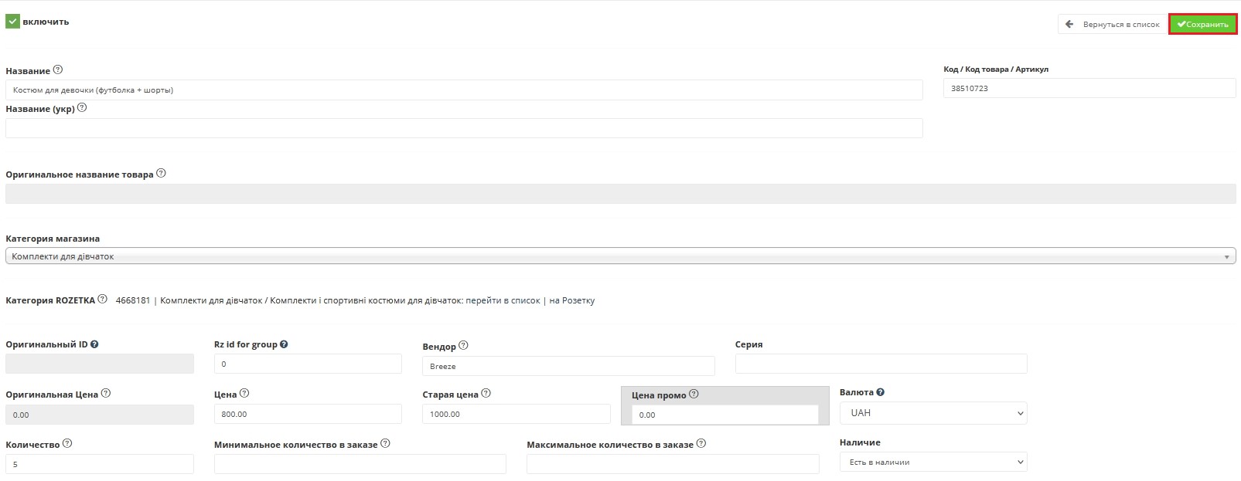
Task: Focus the Серия input field
Action: point(881,364)
